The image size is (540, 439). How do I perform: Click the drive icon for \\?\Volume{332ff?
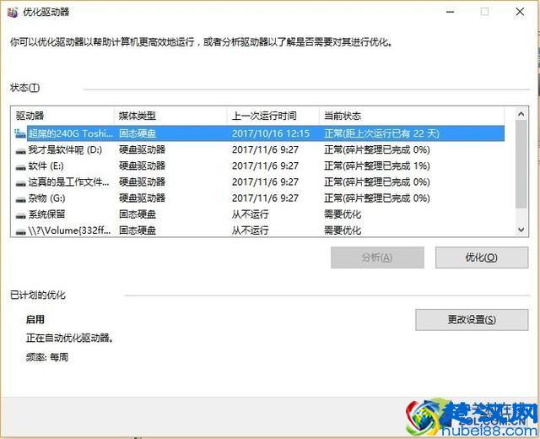coord(20,231)
